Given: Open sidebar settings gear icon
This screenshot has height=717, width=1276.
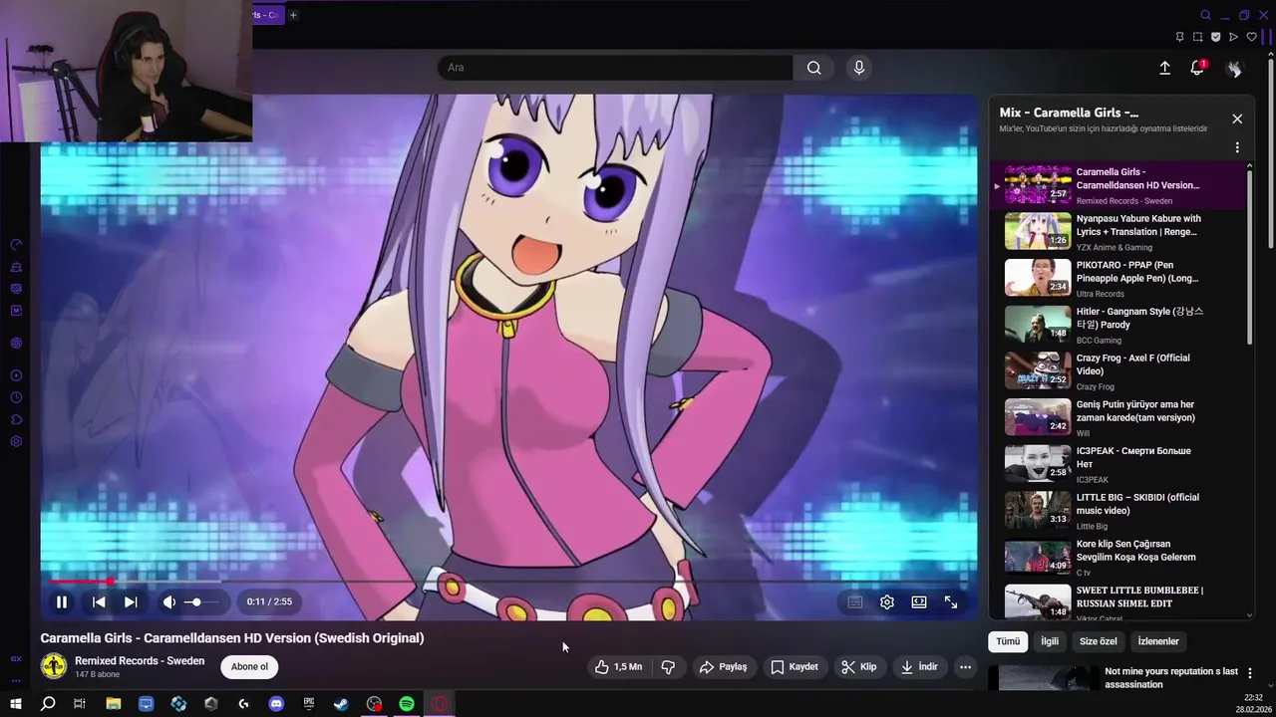Looking at the screenshot, I should [x=16, y=441].
